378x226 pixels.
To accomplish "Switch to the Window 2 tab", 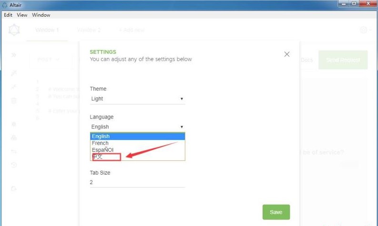I will tap(89, 30).
